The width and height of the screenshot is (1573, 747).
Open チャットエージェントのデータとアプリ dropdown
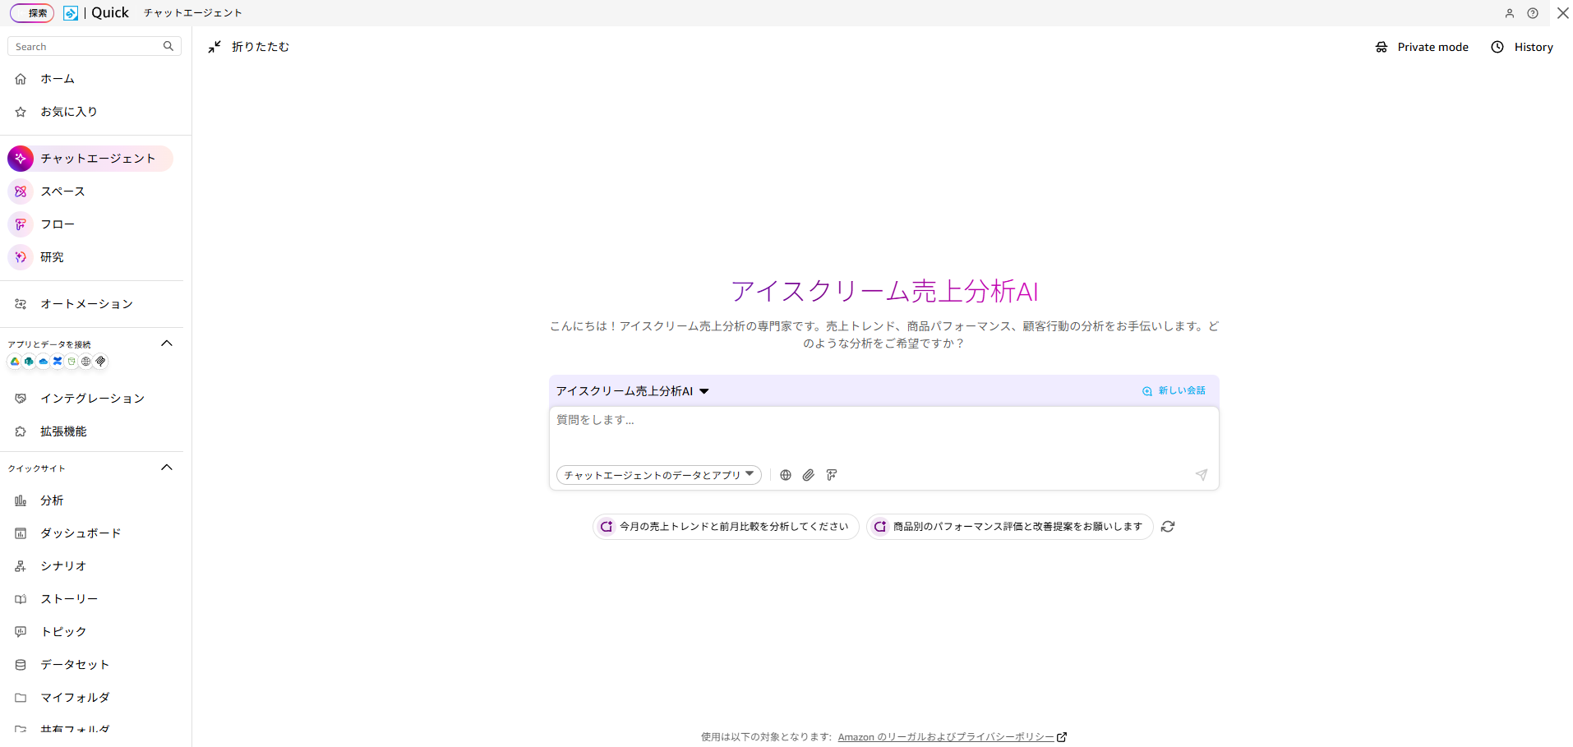coord(658,475)
